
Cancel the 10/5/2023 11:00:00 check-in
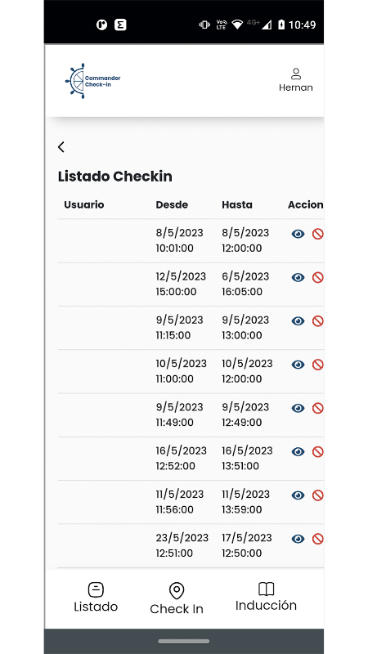318,365
